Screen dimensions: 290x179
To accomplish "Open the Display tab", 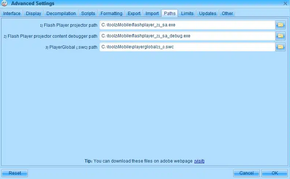I will [33, 14].
